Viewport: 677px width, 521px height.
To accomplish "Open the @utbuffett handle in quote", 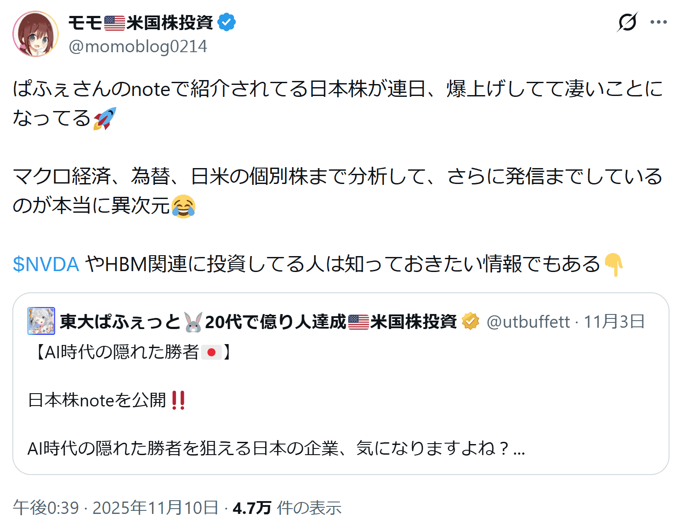I will [528, 322].
